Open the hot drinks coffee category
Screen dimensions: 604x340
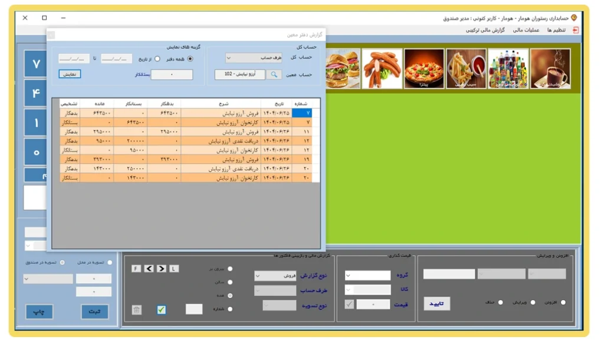pos(550,68)
